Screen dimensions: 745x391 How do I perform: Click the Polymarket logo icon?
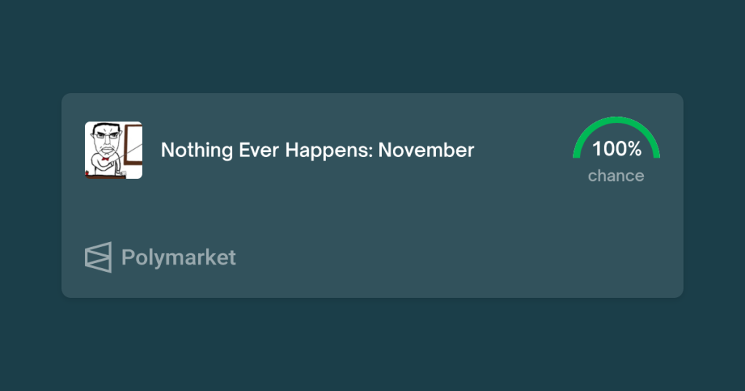(98, 257)
